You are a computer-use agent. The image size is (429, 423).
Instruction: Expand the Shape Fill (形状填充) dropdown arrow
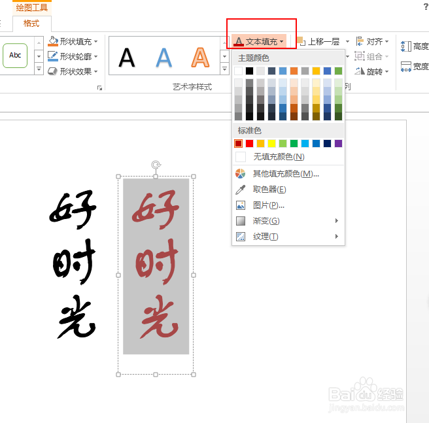[x=95, y=42]
